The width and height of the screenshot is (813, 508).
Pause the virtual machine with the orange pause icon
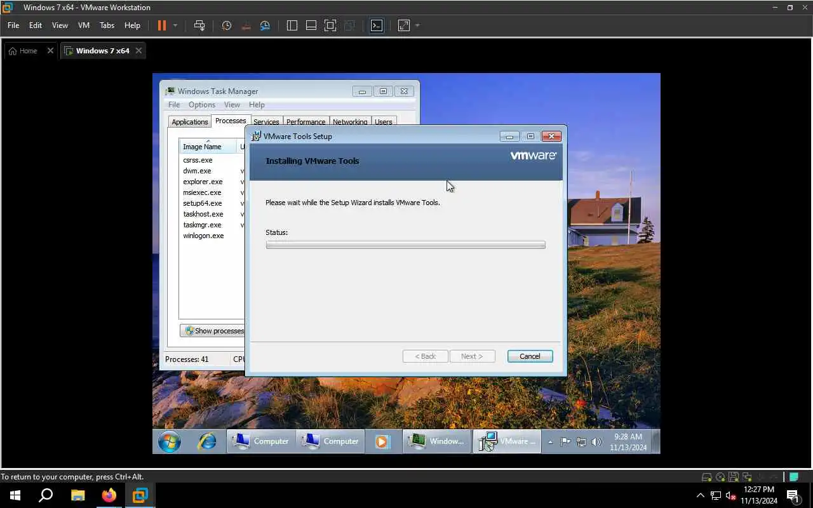tap(161, 25)
